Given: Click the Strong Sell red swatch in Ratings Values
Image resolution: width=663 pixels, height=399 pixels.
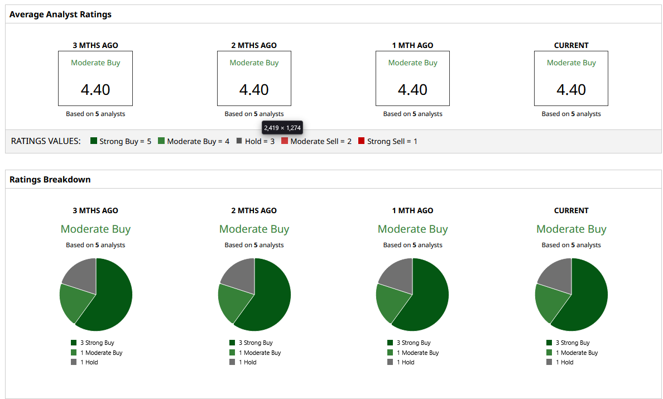Looking at the screenshot, I should click(361, 141).
